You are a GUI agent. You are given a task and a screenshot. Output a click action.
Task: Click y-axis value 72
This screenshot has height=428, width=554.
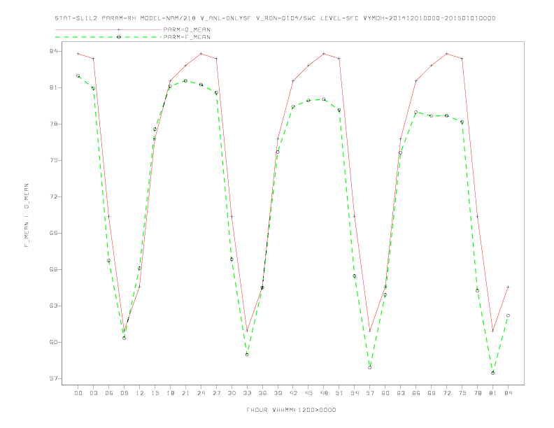click(53, 197)
